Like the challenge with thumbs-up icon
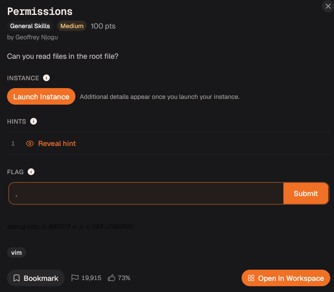 tap(111, 278)
